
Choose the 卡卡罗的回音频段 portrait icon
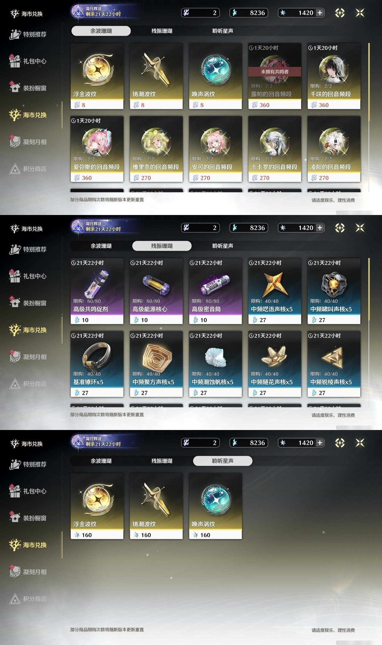click(275, 142)
